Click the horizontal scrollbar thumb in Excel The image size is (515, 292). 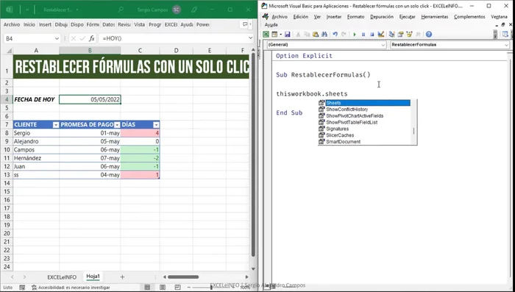(183, 277)
